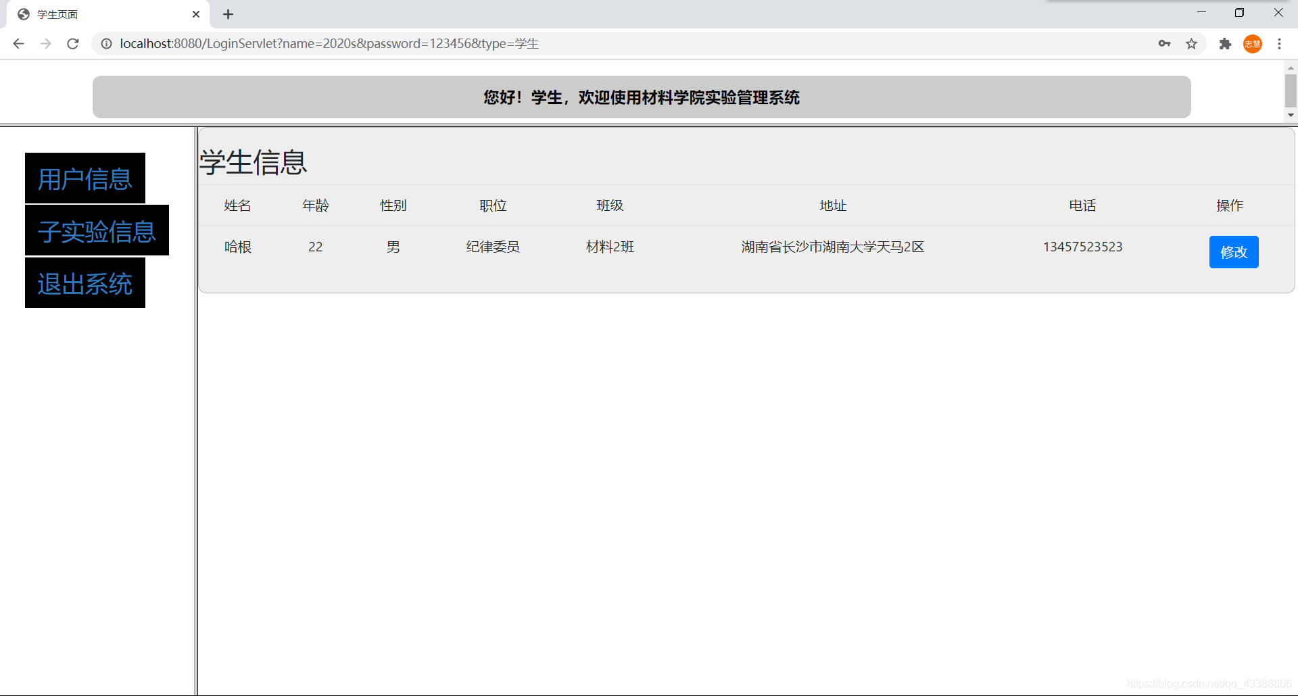Open 用户信息 in the sidebar
Image resolution: width=1298 pixels, height=696 pixels.
[85, 178]
